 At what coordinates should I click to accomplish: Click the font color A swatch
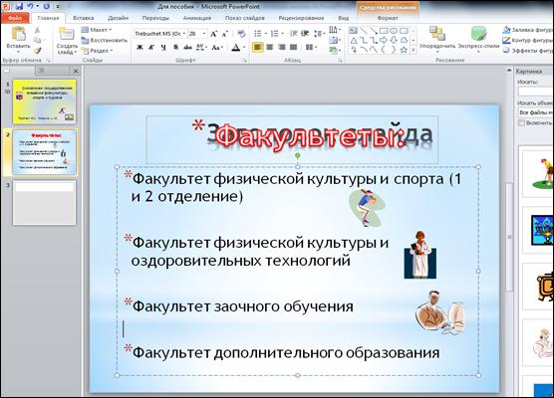(236, 48)
